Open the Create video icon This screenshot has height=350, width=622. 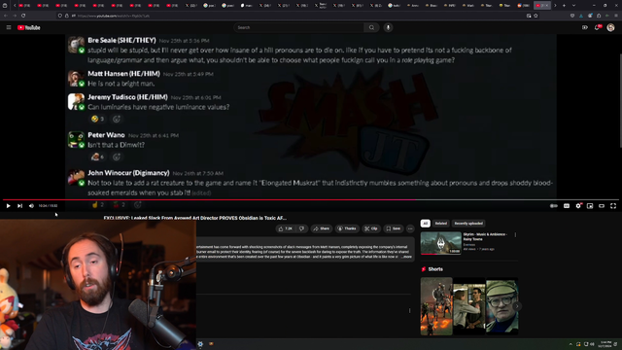[x=585, y=27]
